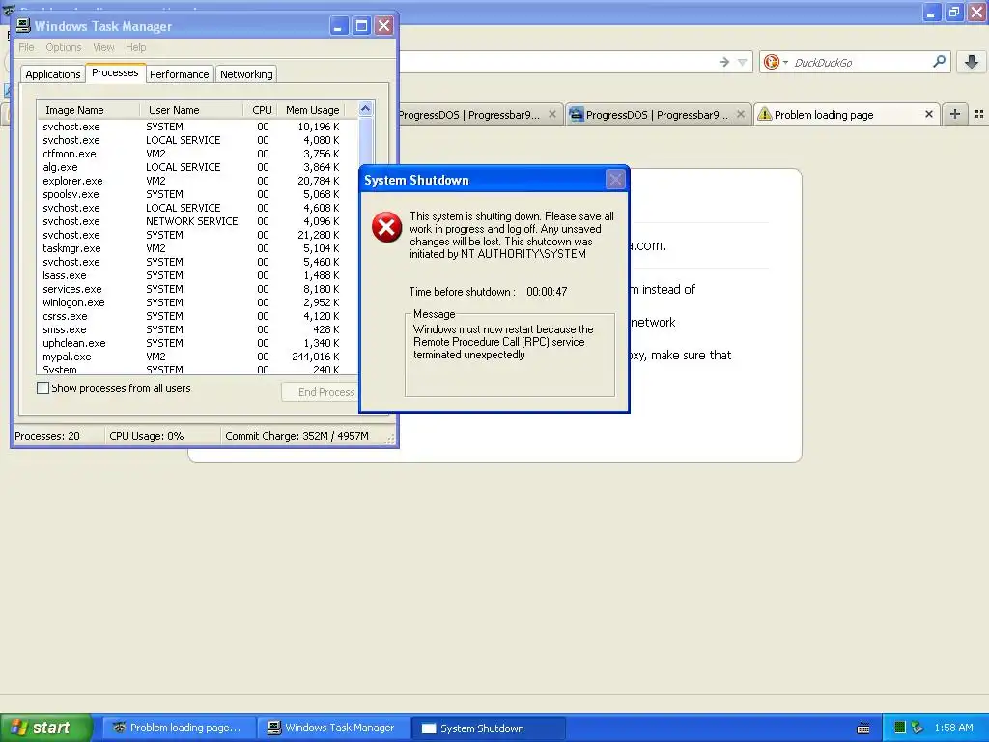The image size is (989, 742).
Task: Click the DuckDuckGo search input field
Action: coord(861,62)
